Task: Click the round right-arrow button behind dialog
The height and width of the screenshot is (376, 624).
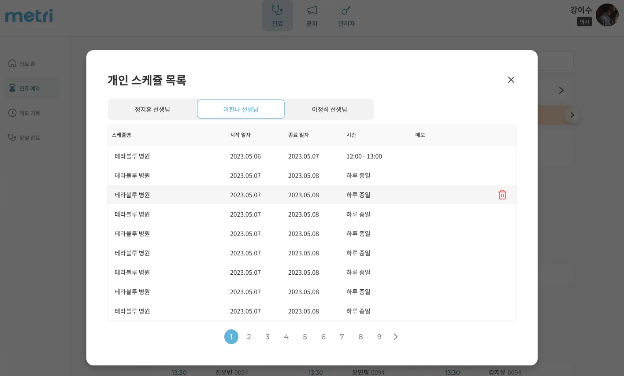Action: pyautogui.click(x=572, y=115)
